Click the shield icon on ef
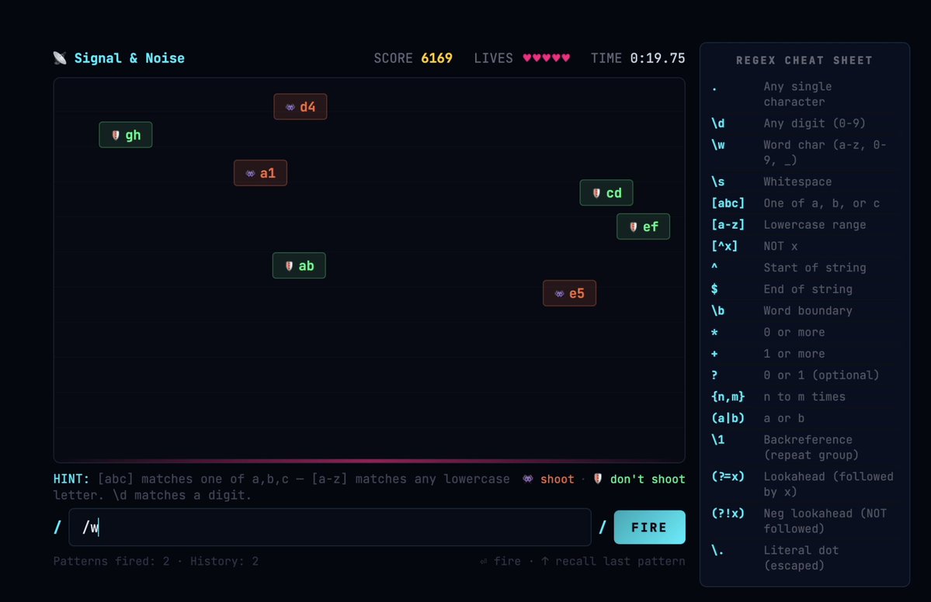Image resolution: width=931 pixels, height=602 pixels. point(634,227)
